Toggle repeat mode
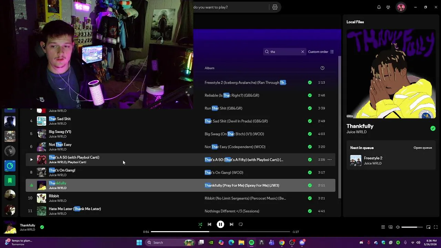 (241, 225)
